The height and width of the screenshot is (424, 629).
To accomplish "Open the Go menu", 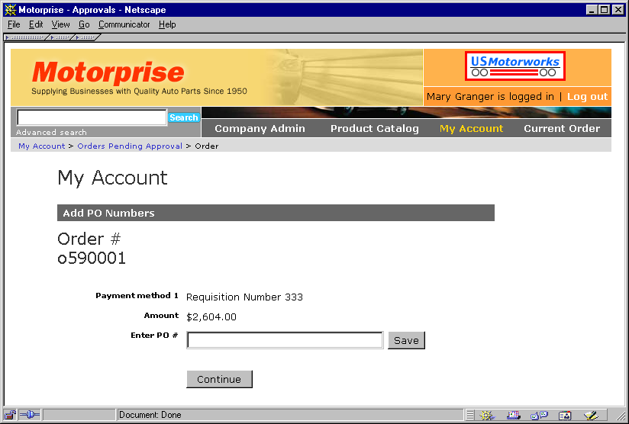I will 84,24.
